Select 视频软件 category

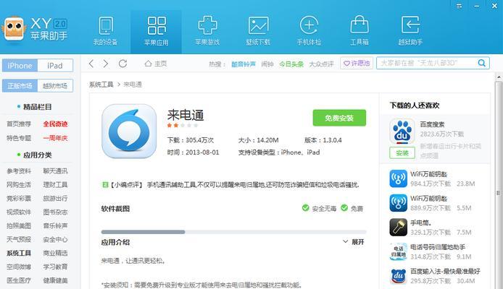pyautogui.click(x=19, y=212)
